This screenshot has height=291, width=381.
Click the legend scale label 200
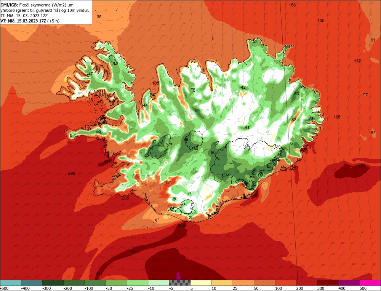pyautogui.click(x=299, y=288)
